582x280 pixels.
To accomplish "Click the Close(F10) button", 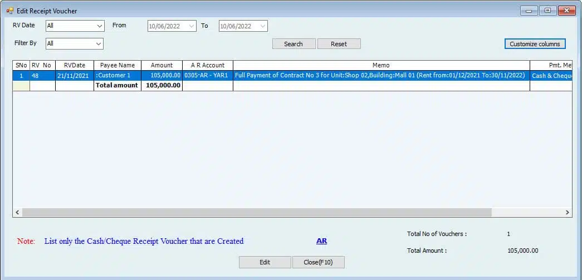I will [318, 262].
